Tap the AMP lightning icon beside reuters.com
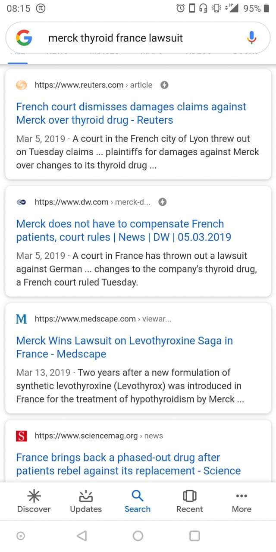Viewport: 276px width, 552px height. (164, 85)
